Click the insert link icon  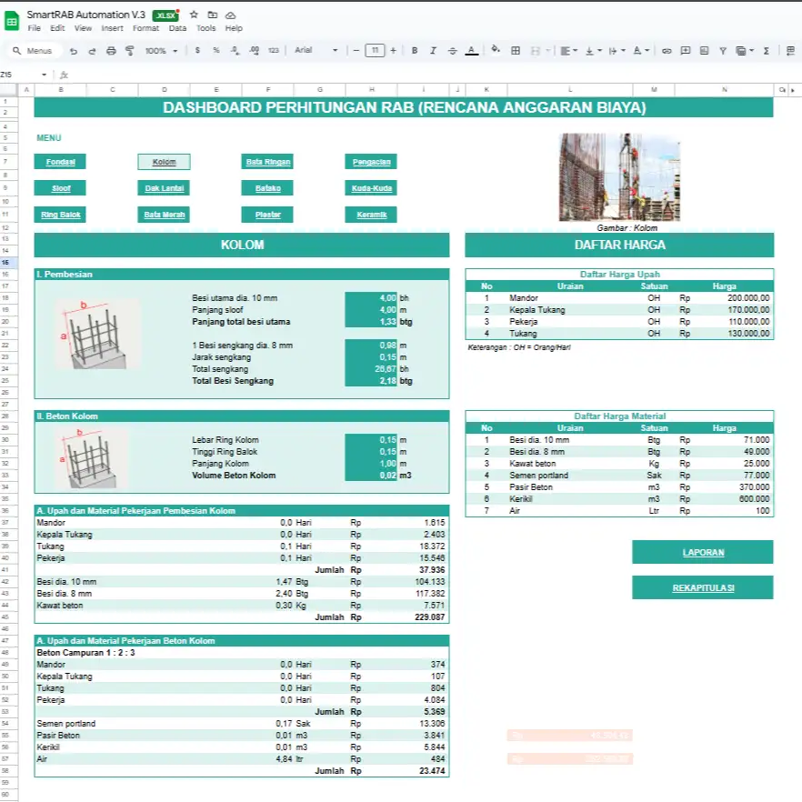click(x=667, y=51)
